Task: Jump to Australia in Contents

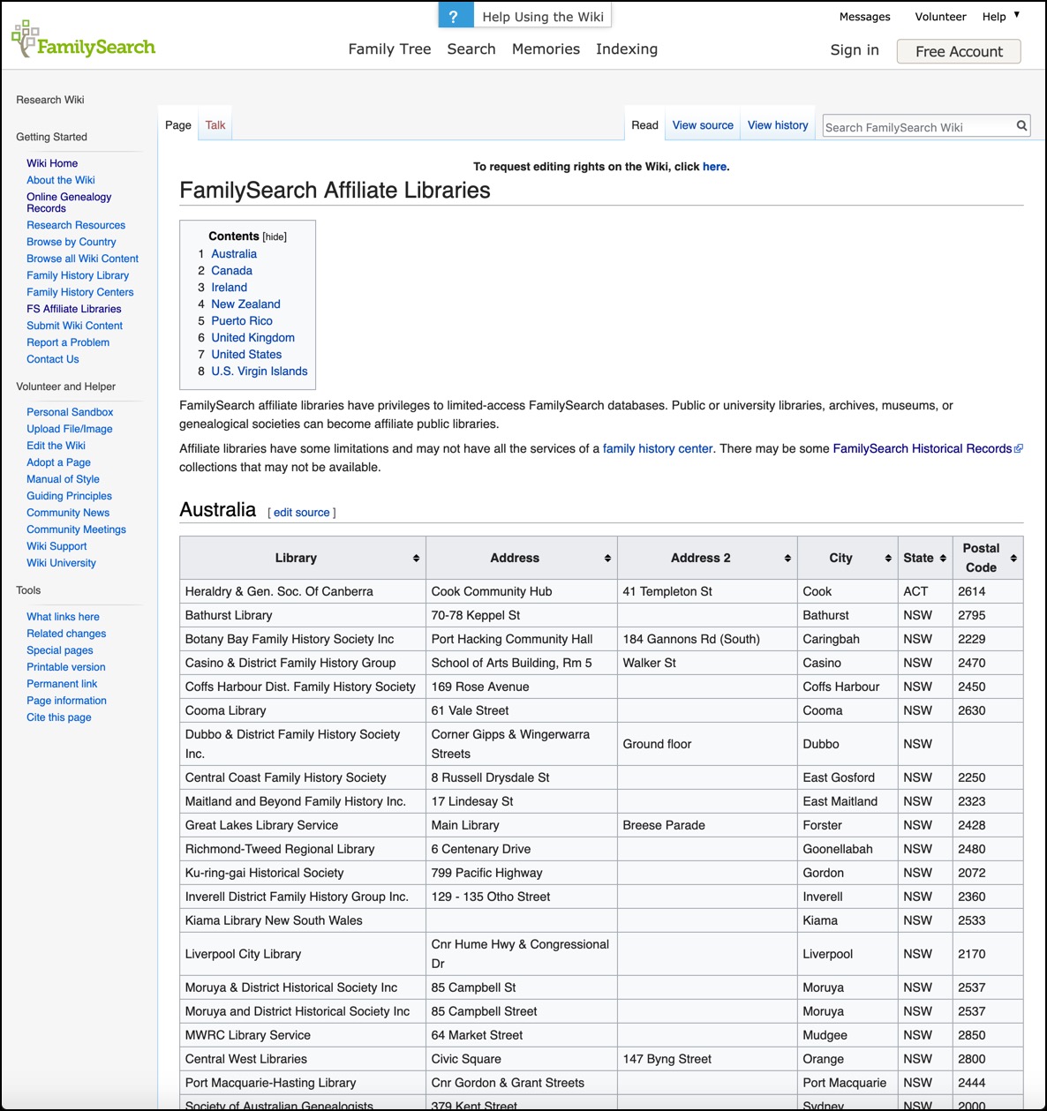Action: point(234,254)
